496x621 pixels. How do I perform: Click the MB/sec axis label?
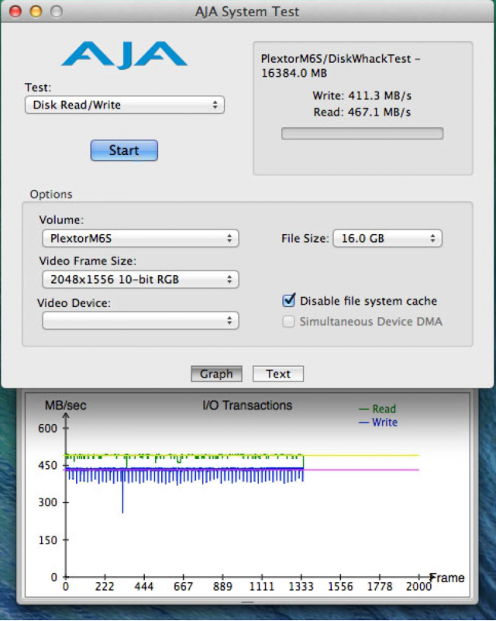[66, 405]
